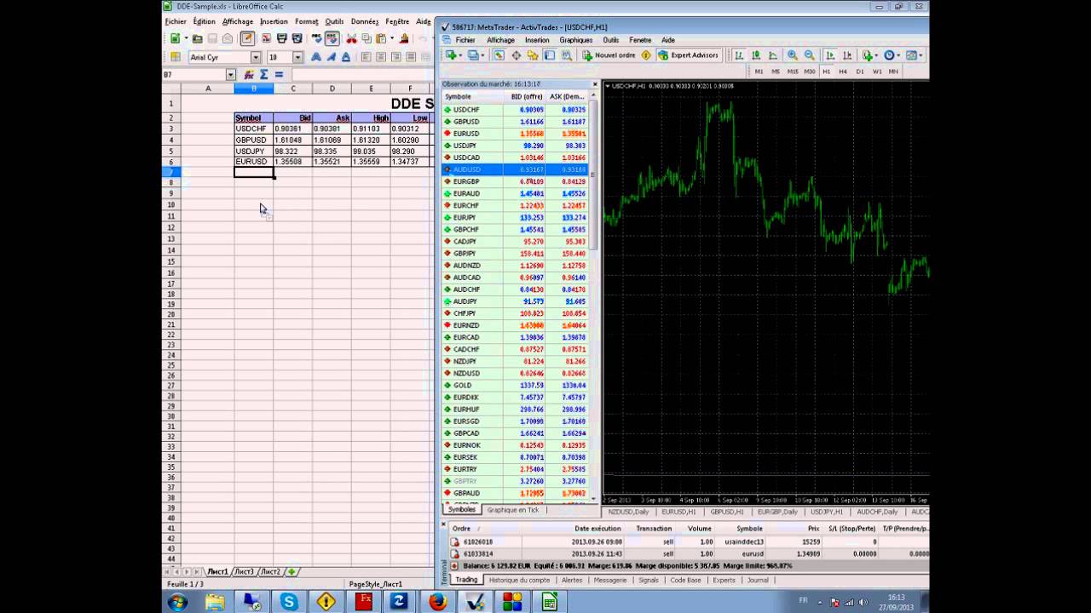The image size is (1091, 613).
Task: Switch to Graphique en Tick tab
Action: (x=513, y=510)
